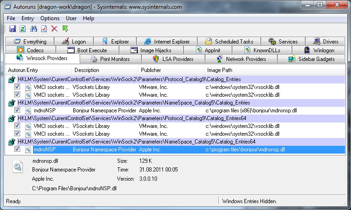Screen dimensions: 351x210
Task: Click the highlighted path c:\program files\bonjour\mdnsnsp.dll
Action: click(x=245, y=149)
